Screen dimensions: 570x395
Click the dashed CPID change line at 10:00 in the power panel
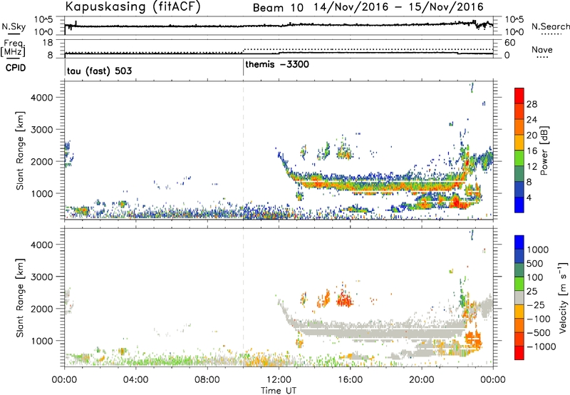click(x=243, y=150)
